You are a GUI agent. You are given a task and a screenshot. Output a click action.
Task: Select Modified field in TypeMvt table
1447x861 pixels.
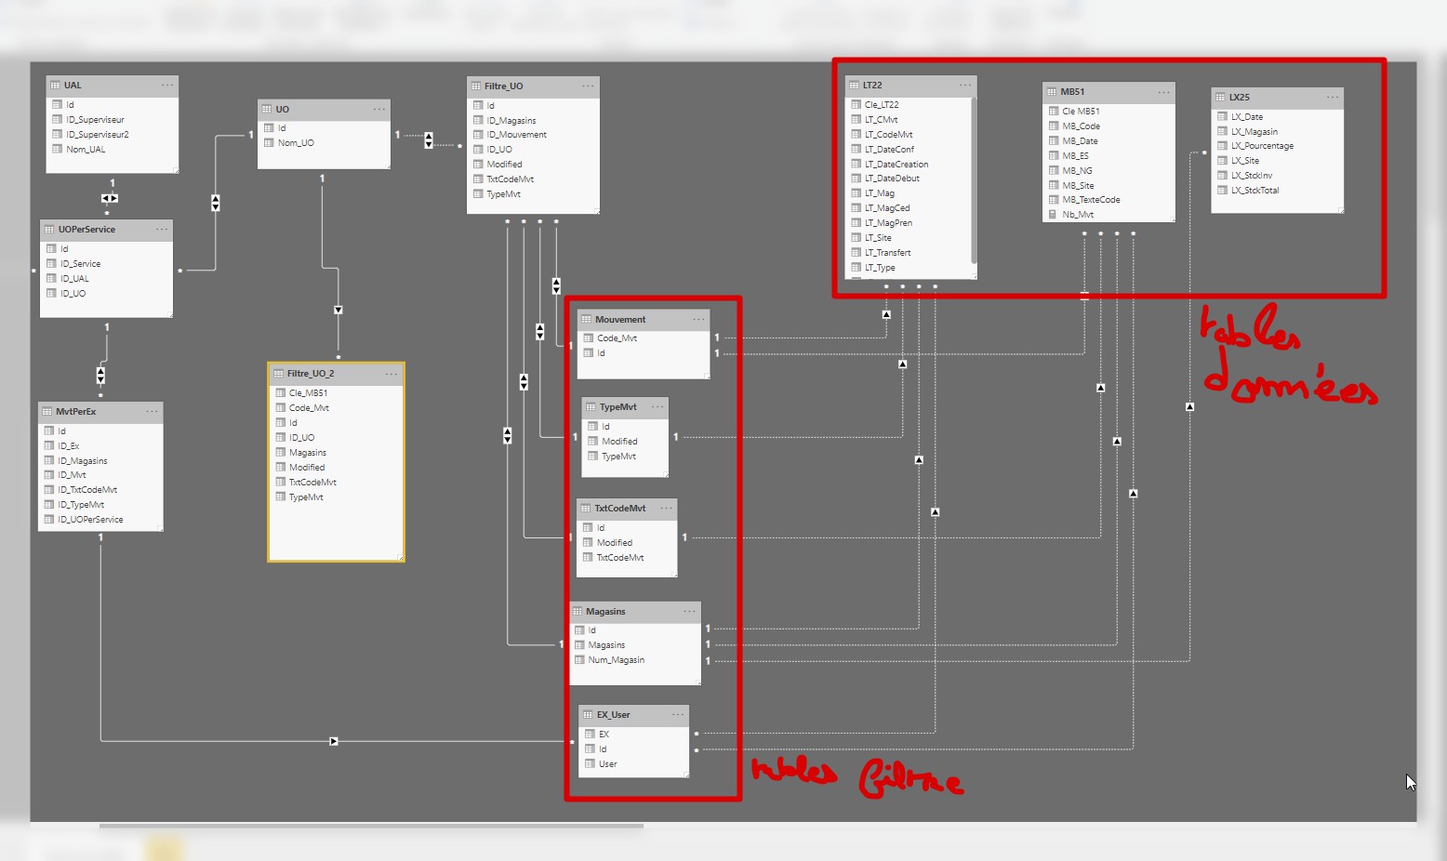pyautogui.click(x=619, y=441)
